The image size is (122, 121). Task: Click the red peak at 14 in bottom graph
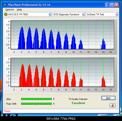[103, 81]
